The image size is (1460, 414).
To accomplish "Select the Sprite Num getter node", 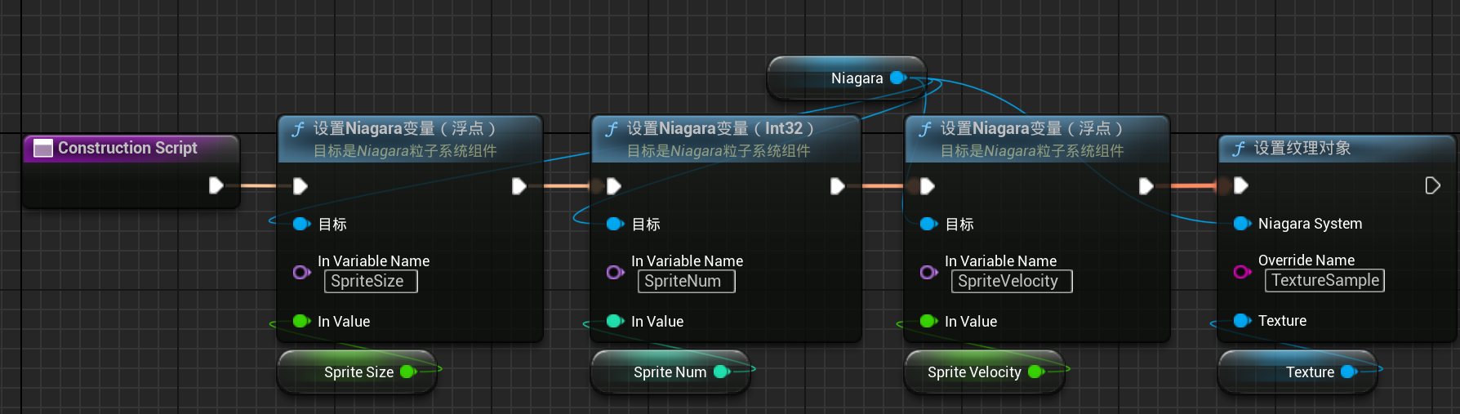I will coord(670,372).
